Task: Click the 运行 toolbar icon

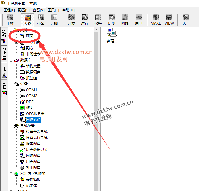Action: click(85, 19)
